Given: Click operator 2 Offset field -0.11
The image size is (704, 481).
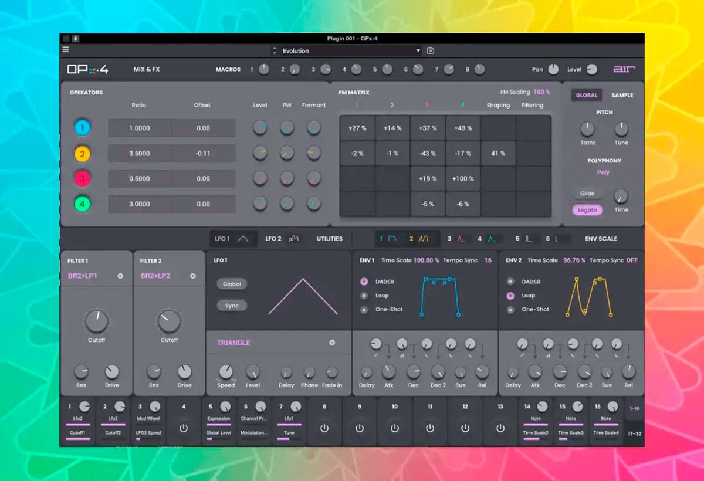Looking at the screenshot, I should pos(204,154).
